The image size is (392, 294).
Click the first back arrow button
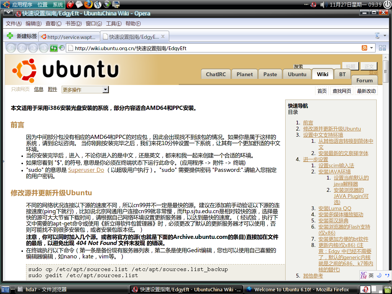tap(11, 48)
